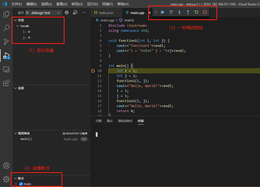The image size is (260, 187).
Task: Close the main.cpp editor tab
Action: pyautogui.click(x=149, y=13)
